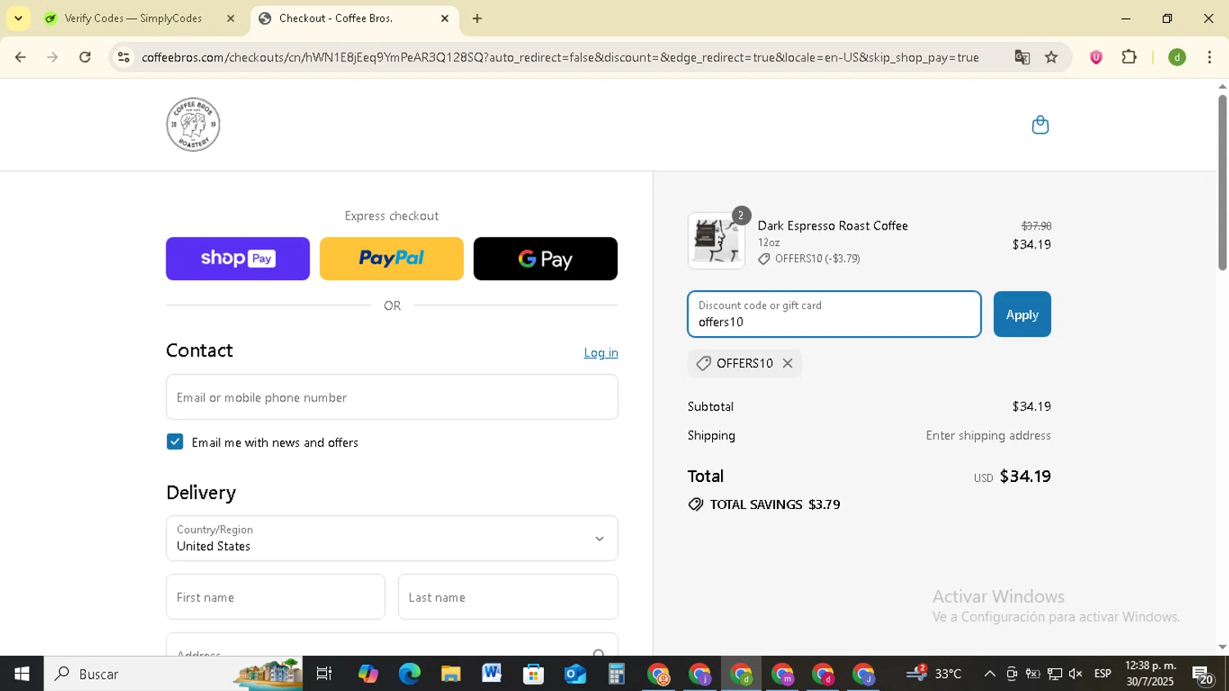The width and height of the screenshot is (1229, 691).
Task: Click the First name field
Action: pos(275,597)
